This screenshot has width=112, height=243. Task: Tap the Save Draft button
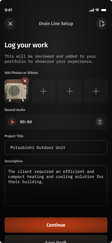coord(56,239)
